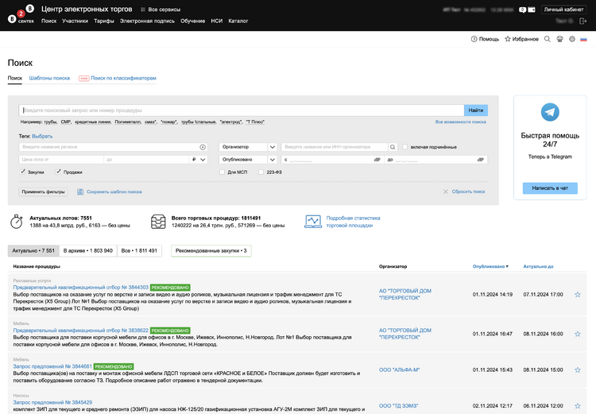Sort by Актуально до column header
The height and width of the screenshot is (414, 596).
pyautogui.click(x=538, y=266)
